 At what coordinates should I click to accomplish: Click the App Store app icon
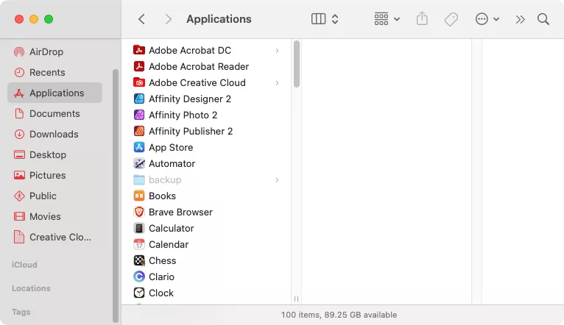click(139, 147)
